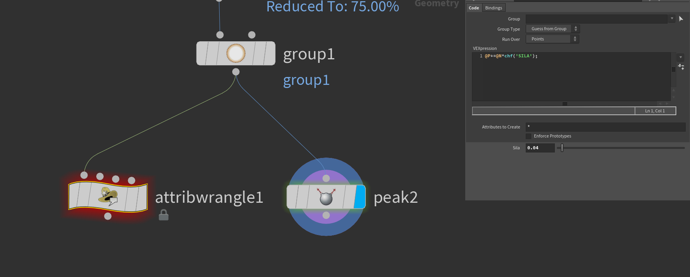Click the output connector of attribwrangle1
Screen dimensions: 690x277
pos(108,216)
